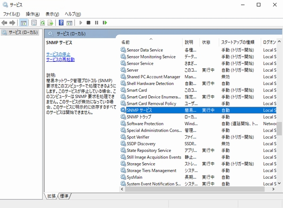Click the Start Service play icon
The image size is (283, 208).
(x=81, y=23)
